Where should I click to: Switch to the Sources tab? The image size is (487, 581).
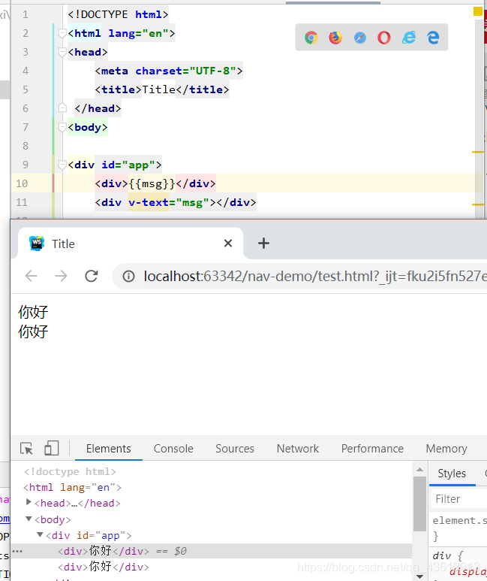[x=235, y=449]
